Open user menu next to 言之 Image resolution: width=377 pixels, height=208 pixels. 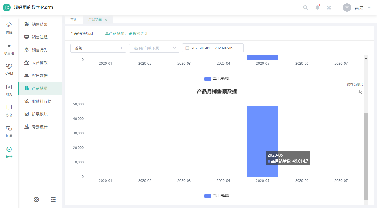pyautogui.click(x=369, y=8)
